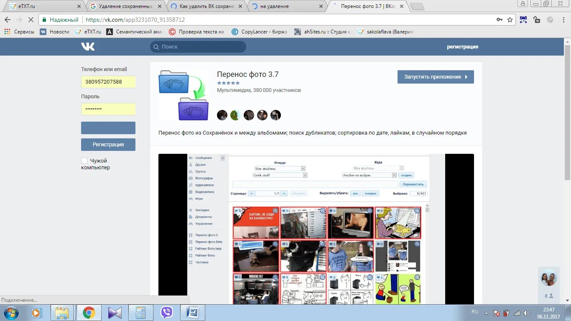571x321 pixels.
Task: Click the key icon in the address bar
Action: click(x=500, y=20)
